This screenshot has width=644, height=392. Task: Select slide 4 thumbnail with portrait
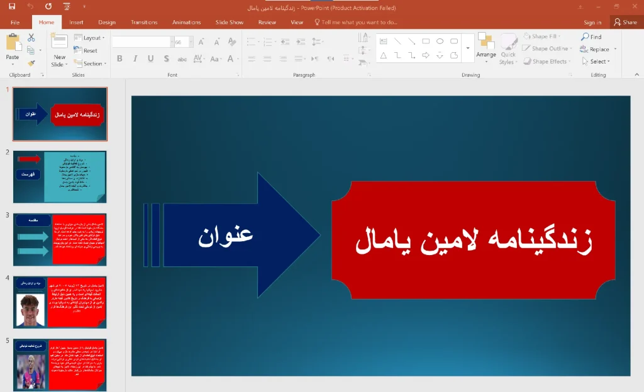point(60,302)
